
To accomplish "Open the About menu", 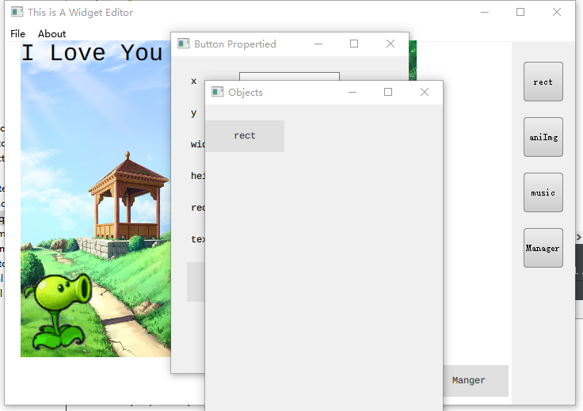I will click(x=51, y=34).
